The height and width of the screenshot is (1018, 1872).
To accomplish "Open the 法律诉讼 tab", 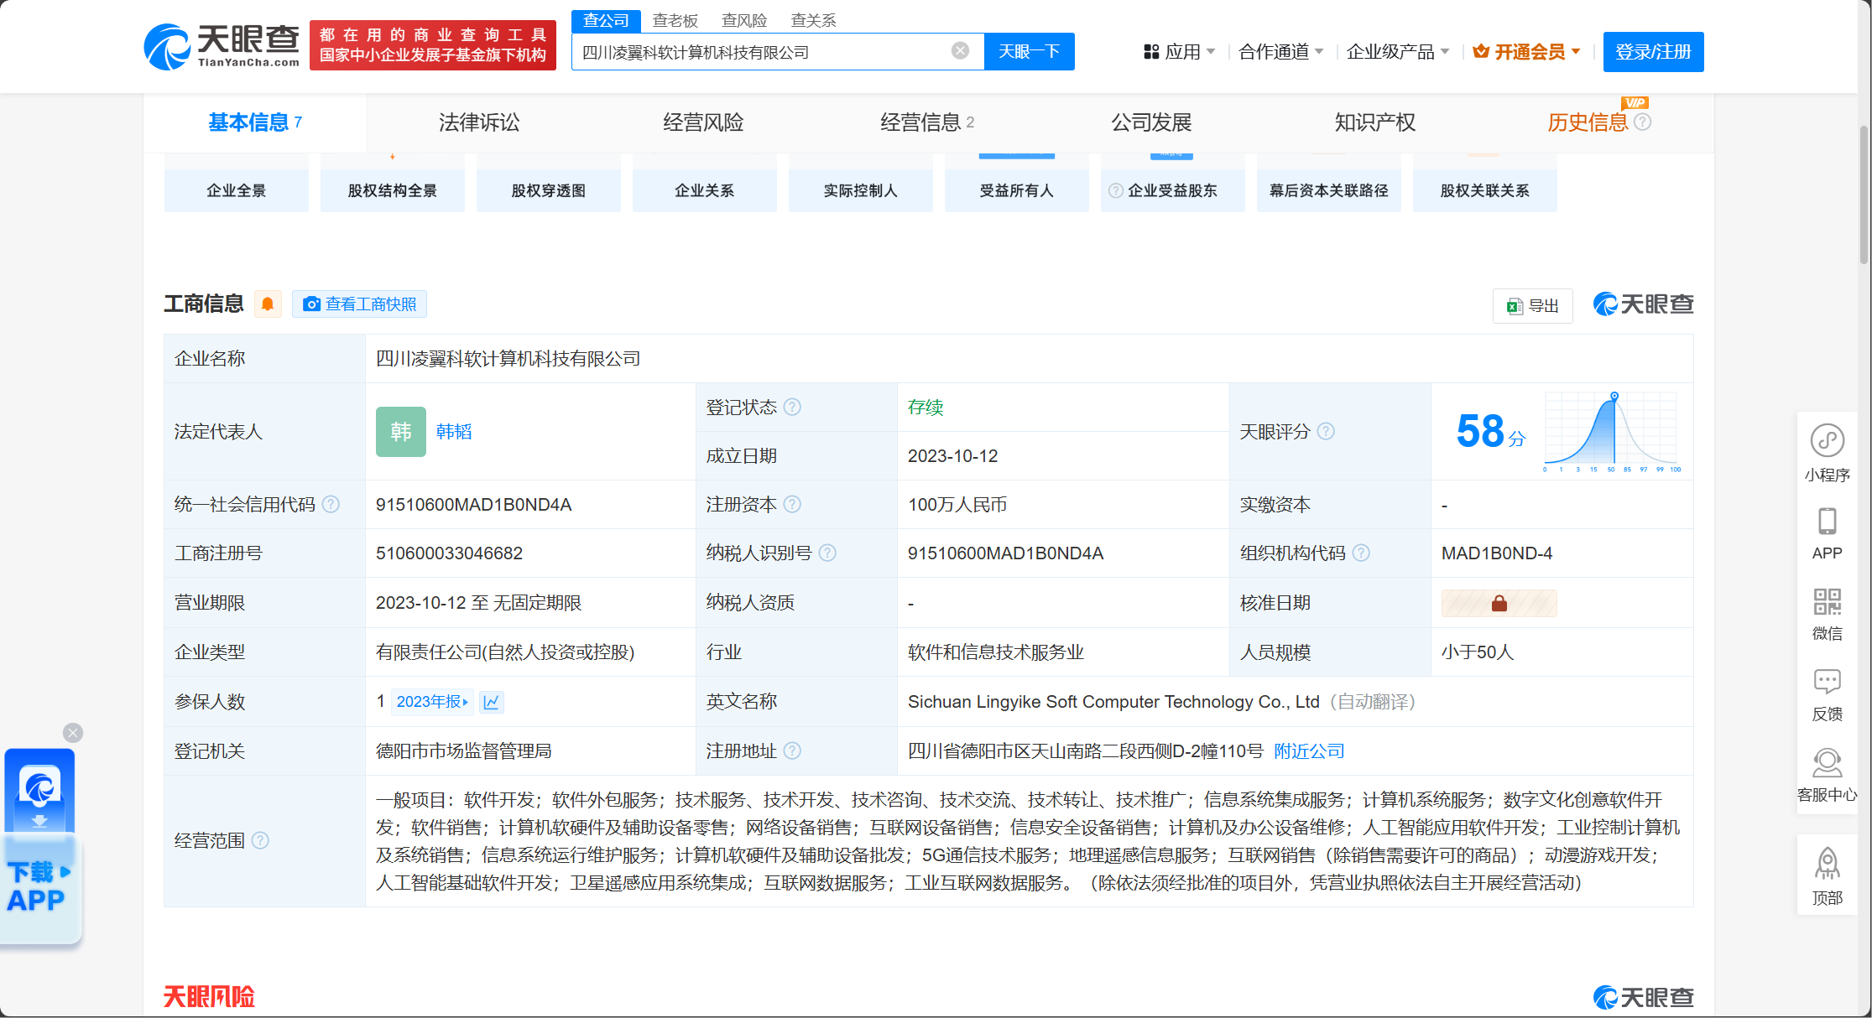I will (x=479, y=122).
